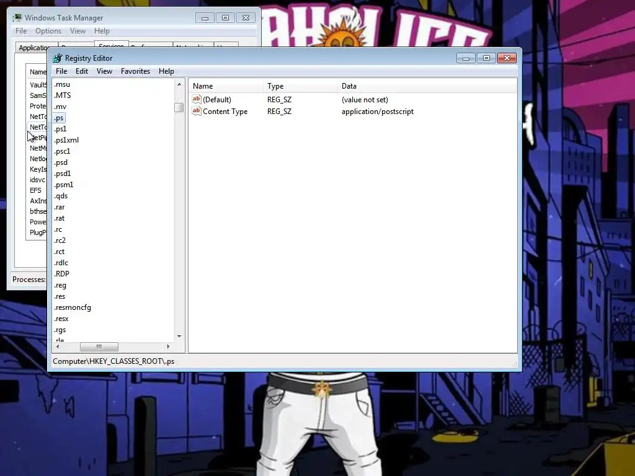Sort values by the Type column header

pos(301,86)
